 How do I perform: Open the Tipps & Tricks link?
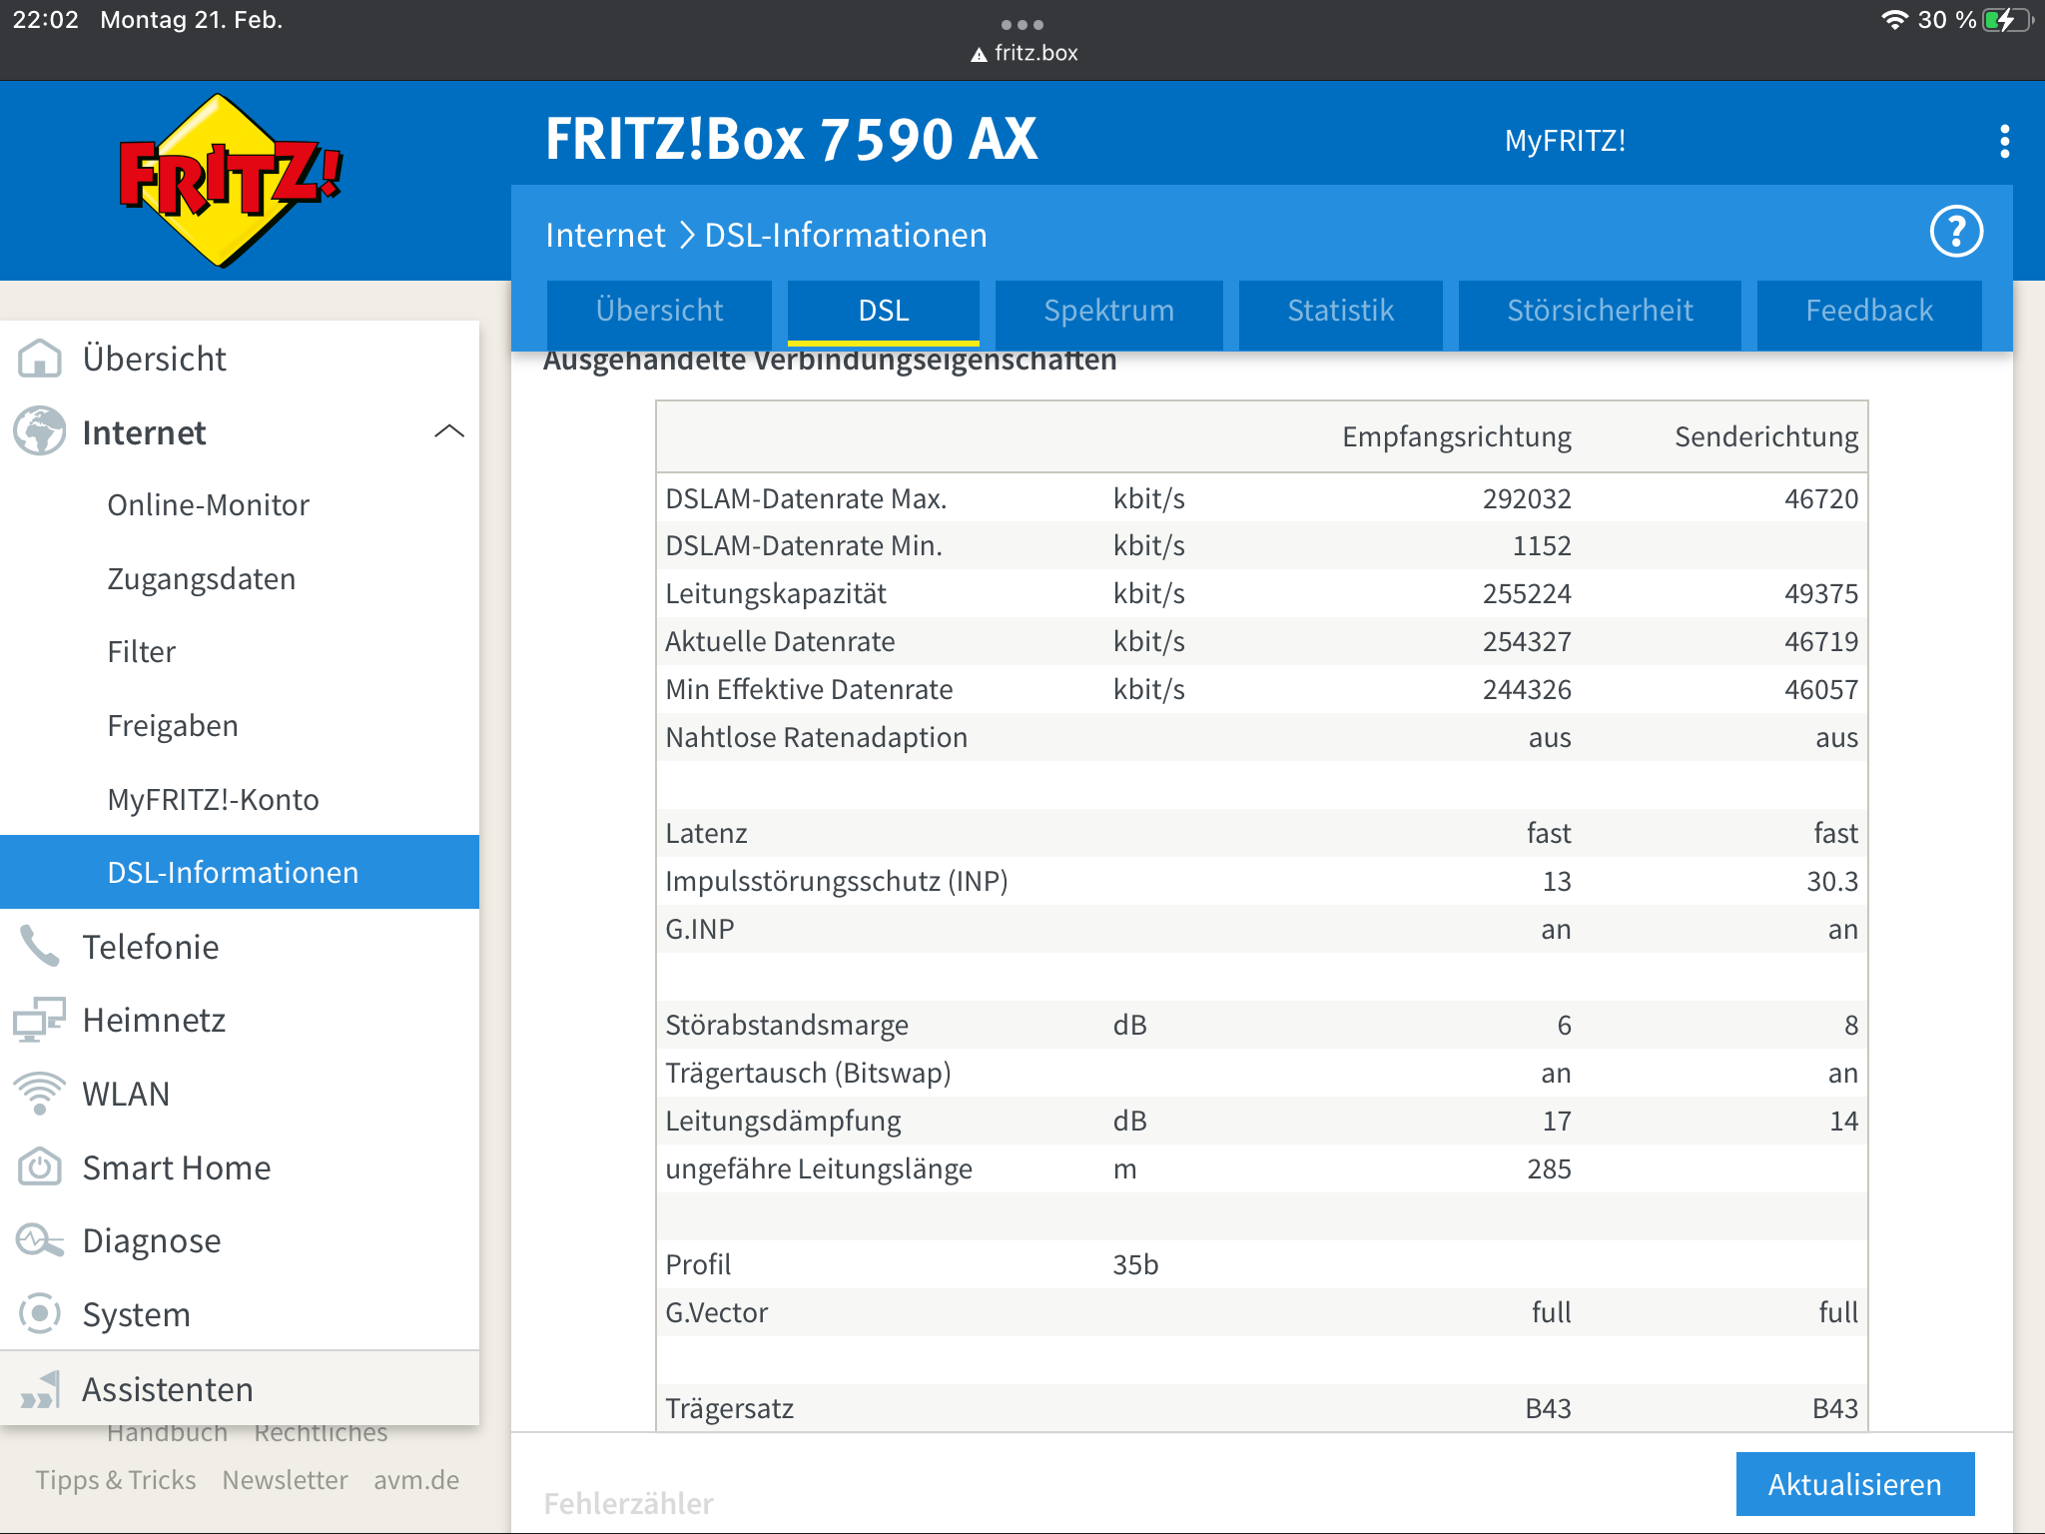116,1480
